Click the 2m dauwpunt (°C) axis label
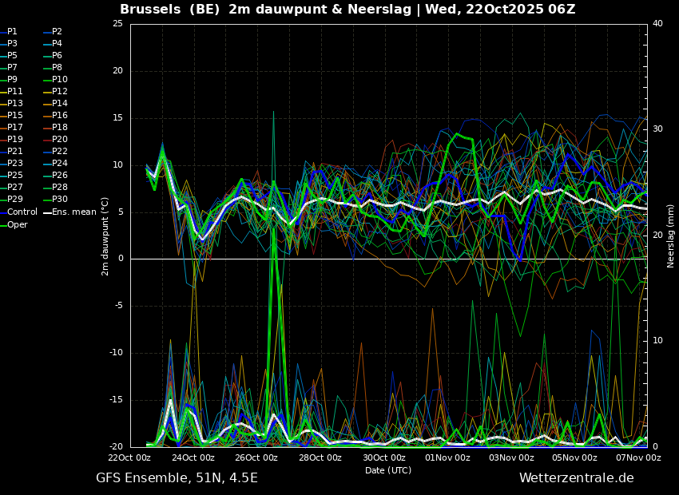Viewport: 679px width, 495px height. (x=105, y=236)
